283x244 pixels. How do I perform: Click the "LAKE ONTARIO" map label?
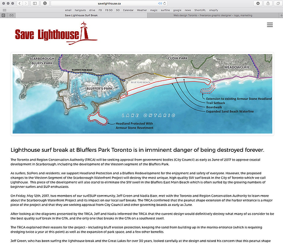tap(148, 115)
